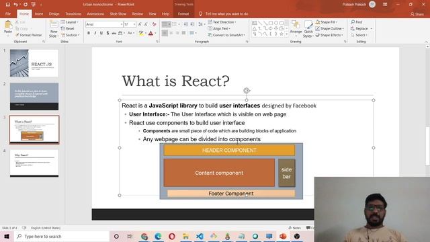Toggle Underline formatting
Image resolution: width=430 pixels, height=242 pixels.
(x=101, y=33)
